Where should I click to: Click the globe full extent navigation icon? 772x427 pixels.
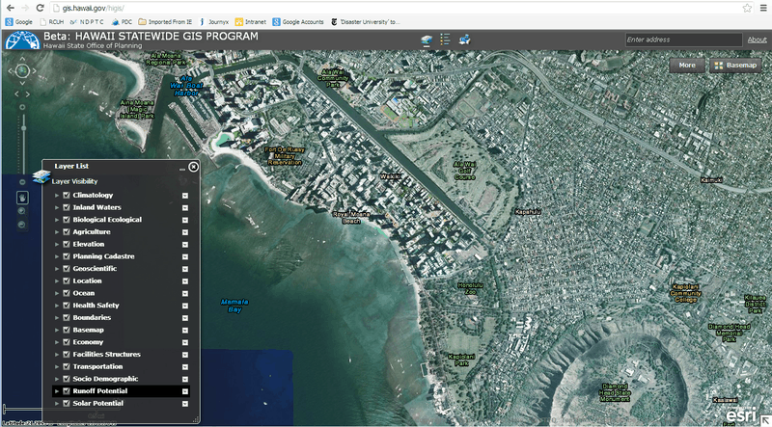[x=21, y=70]
